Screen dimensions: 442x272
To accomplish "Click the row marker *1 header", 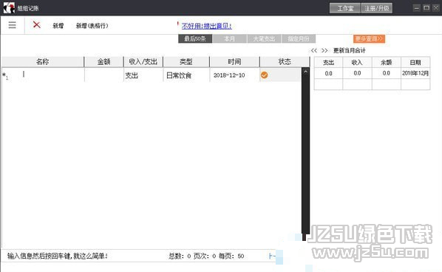I will [x=6, y=75].
